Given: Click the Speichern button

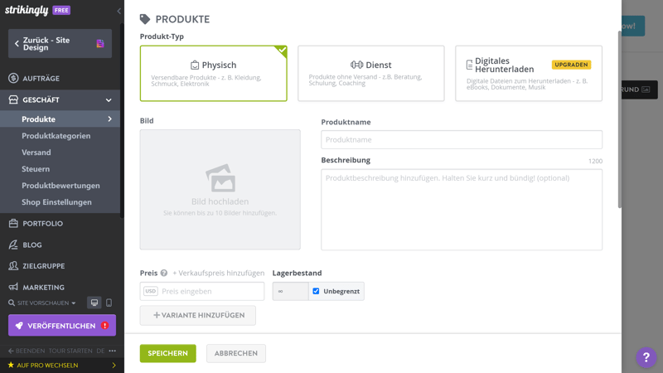Looking at the screenshot, I should (x=167, y=353).
